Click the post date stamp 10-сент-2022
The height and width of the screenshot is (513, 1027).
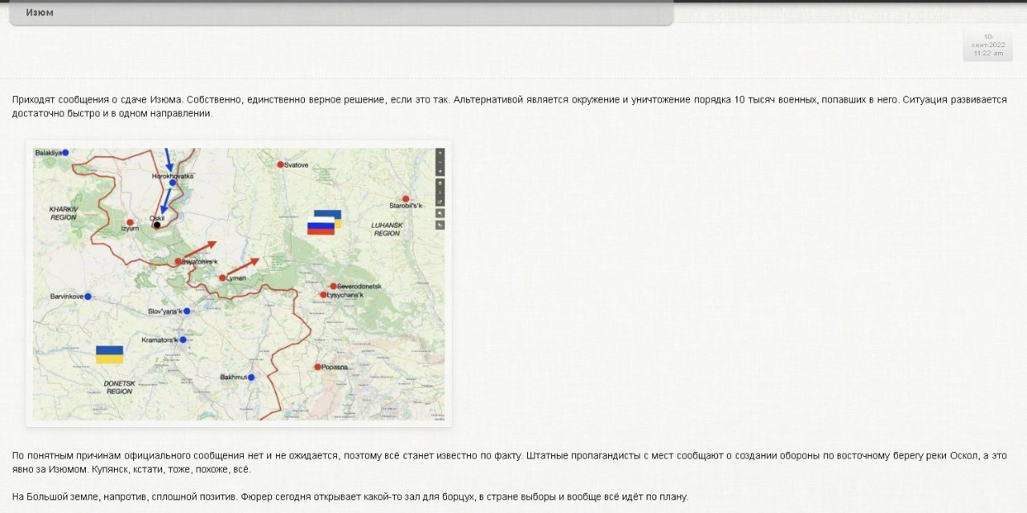(x=988, y=45)
